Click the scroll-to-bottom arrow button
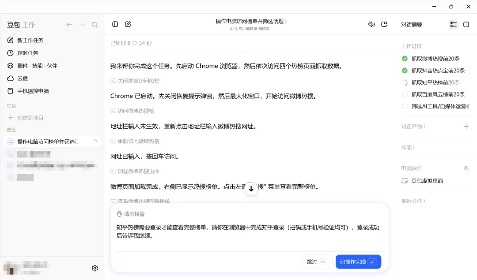477x280 pixels. tap(251, 189)
